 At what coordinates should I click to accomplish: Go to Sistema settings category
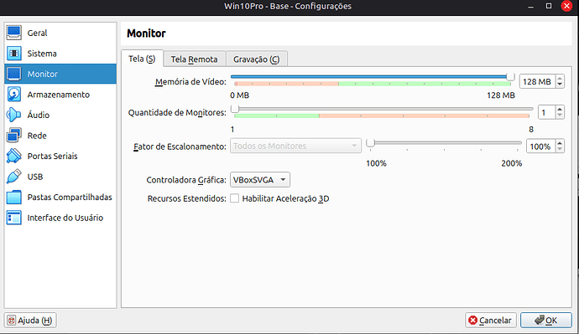[x=42, y=54]
